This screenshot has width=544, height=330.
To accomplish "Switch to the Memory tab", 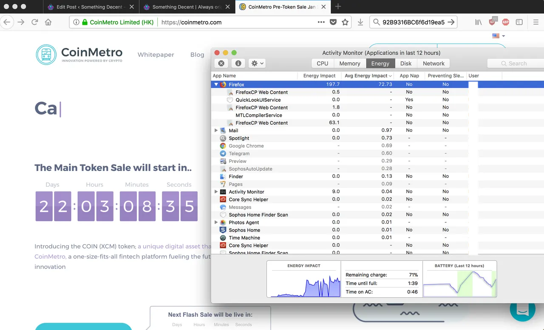I will pyautogui.click(x=350, y=63).
